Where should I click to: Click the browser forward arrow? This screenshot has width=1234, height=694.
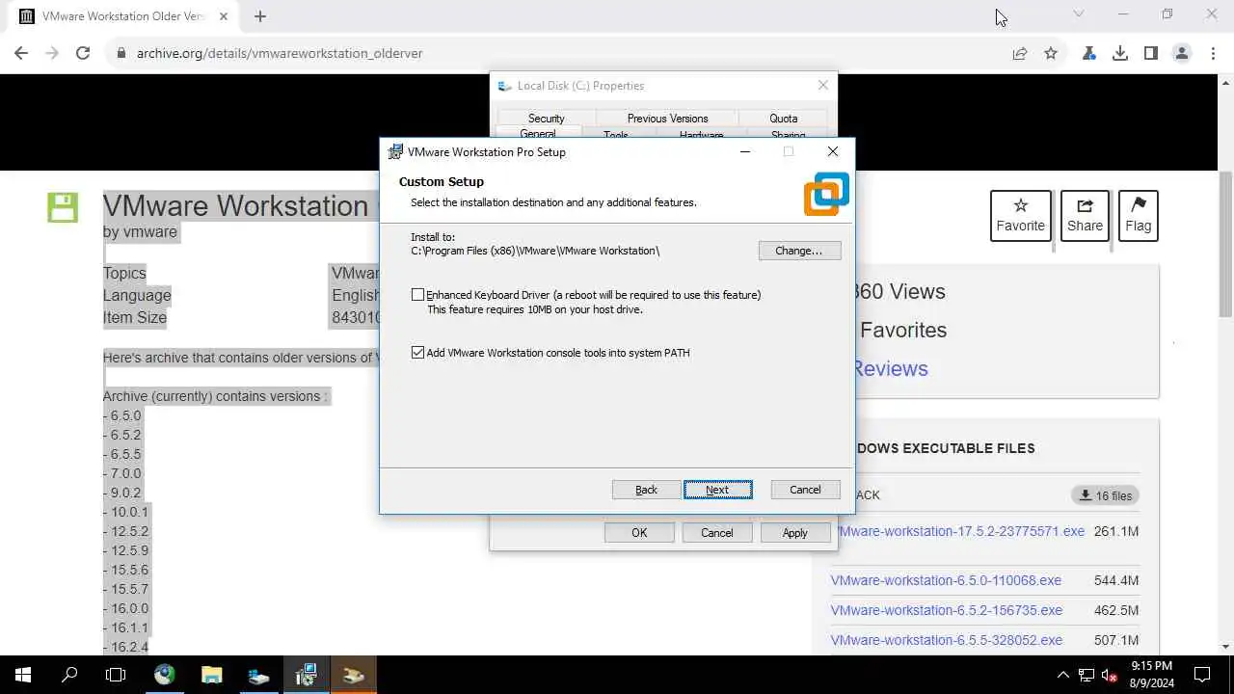coord(52,53)
